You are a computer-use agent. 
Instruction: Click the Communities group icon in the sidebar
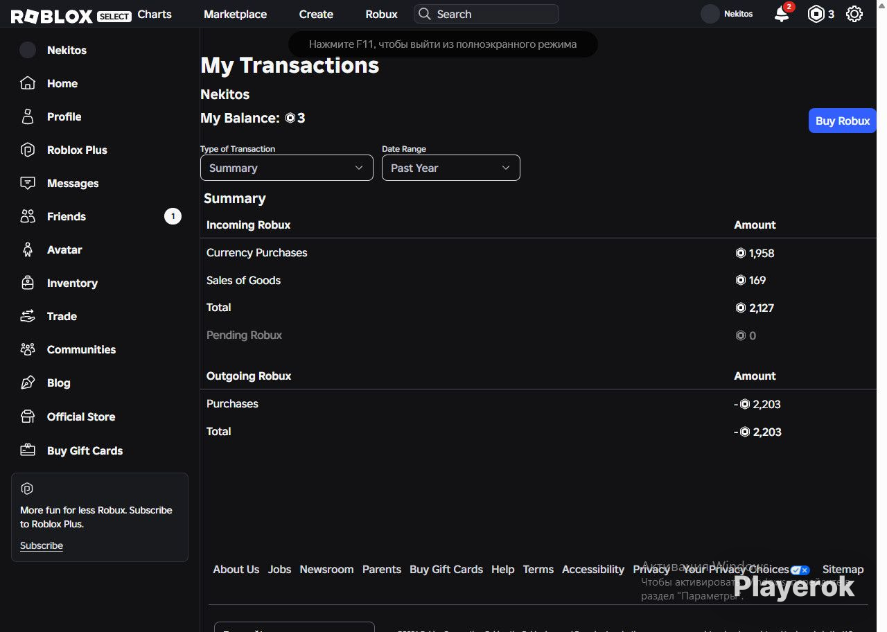point(28,349)
